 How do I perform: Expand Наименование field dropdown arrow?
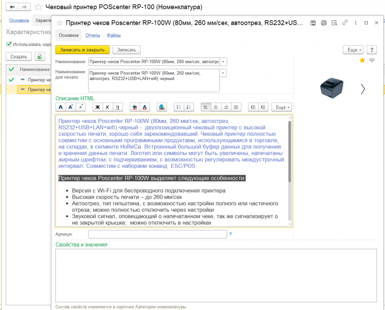click(x=223, y=62)
